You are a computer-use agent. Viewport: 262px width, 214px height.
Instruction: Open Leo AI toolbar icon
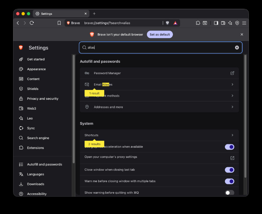230,23
